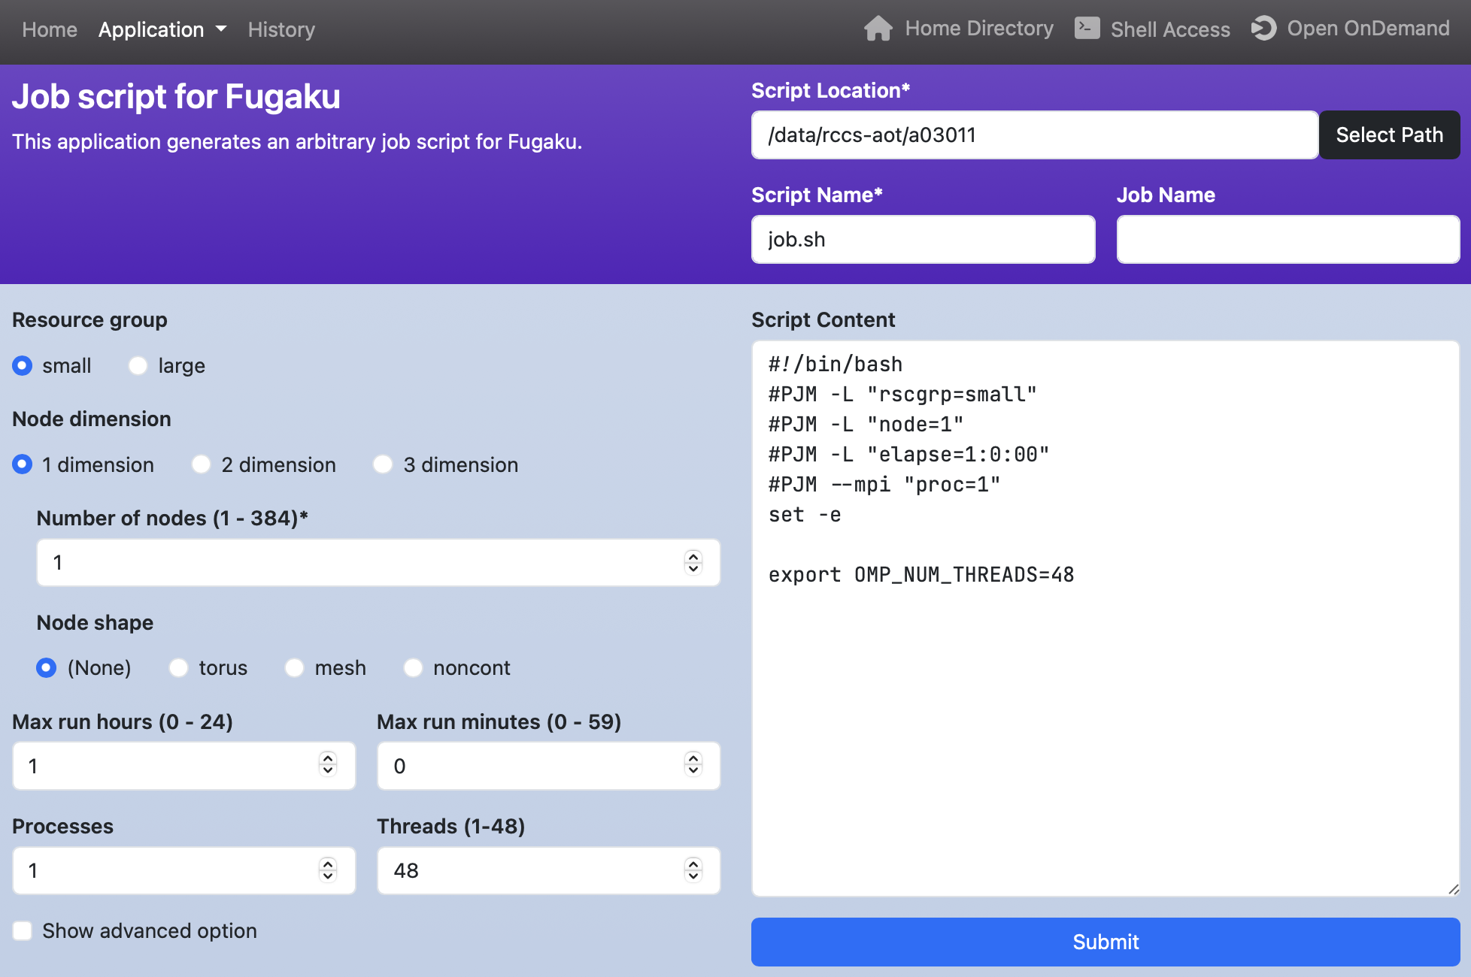This screenshot has width=1471, height=977.
Task: Open Home Directory link
Action: point(958,29)
